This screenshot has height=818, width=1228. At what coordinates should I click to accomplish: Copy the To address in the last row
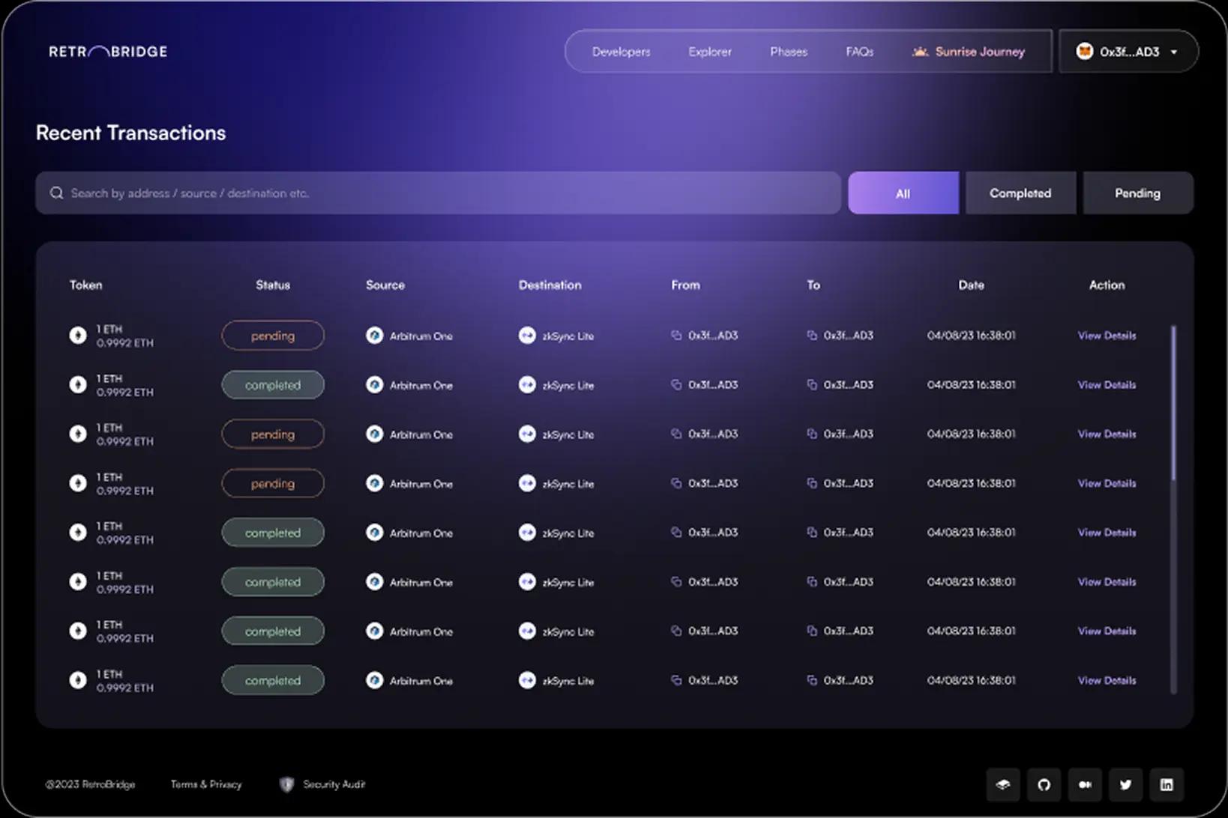click(811, 680)
